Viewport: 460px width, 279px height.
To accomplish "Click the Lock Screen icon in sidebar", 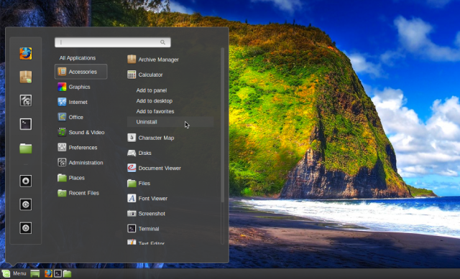I will pos(26,181).
